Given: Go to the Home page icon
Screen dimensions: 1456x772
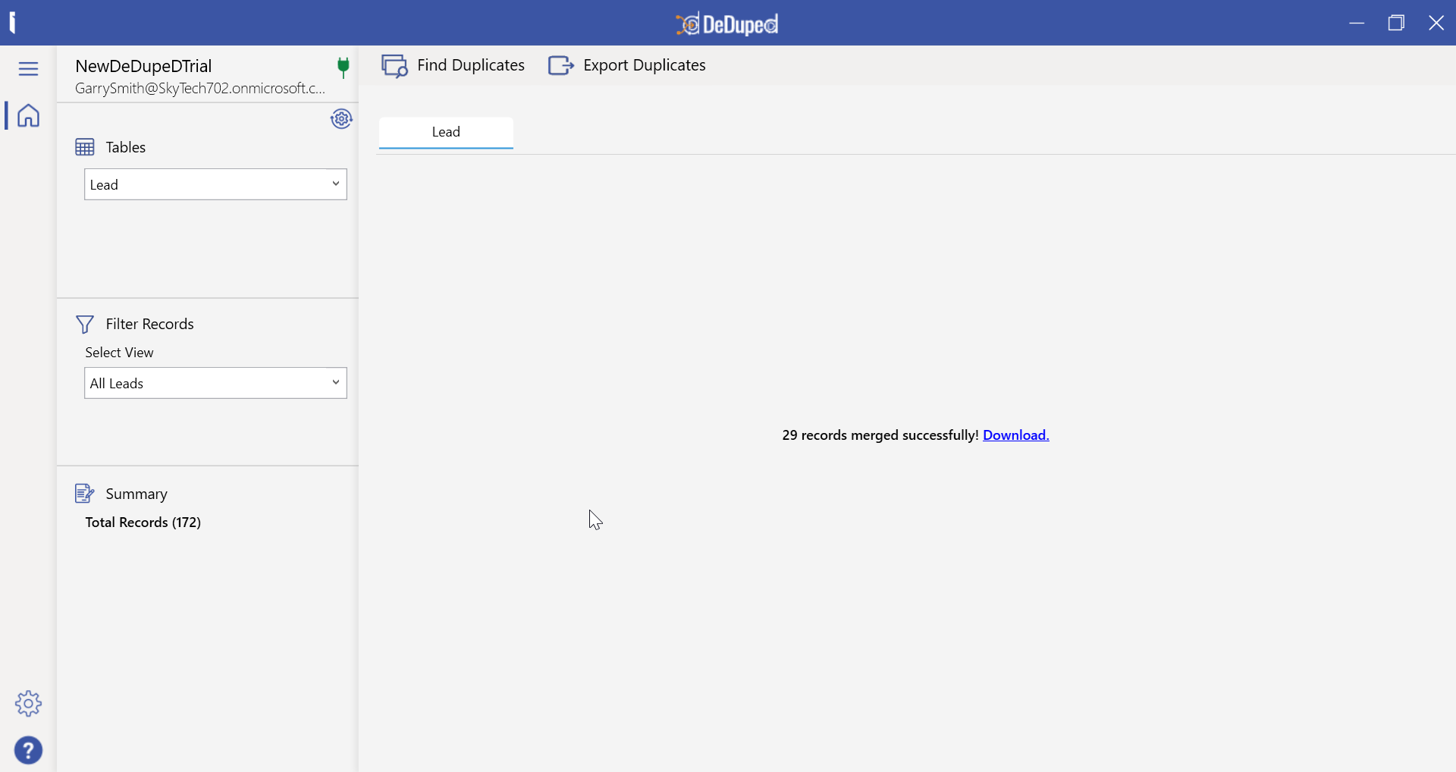Looking at the screenshot, I should 28,115.
